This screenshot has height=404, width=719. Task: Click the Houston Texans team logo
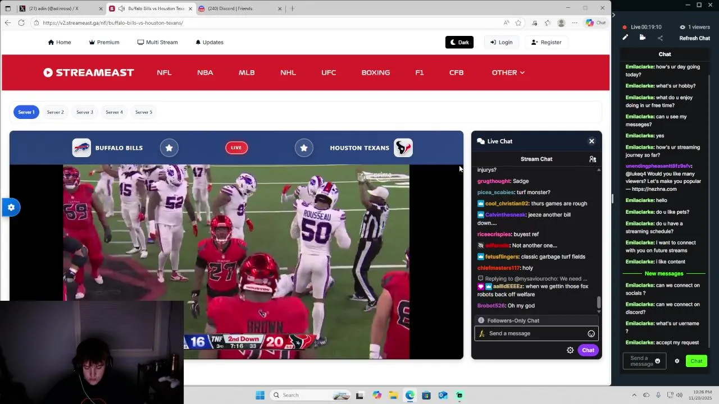(403, 148)
